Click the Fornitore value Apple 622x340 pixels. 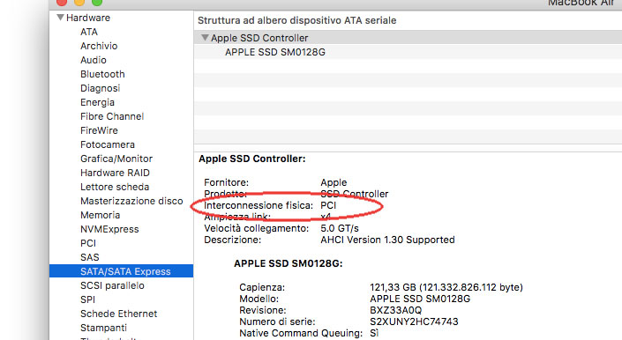point(333,182)
